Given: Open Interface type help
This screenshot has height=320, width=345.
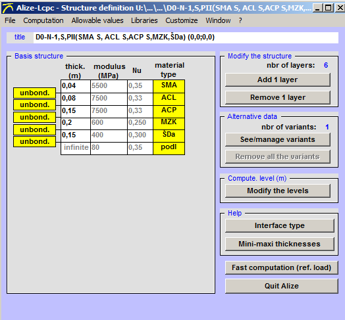Looking at the screenshot, I should coord(280,225).
